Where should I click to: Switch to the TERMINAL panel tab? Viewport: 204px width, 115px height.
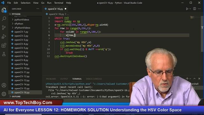pos(77,79)
